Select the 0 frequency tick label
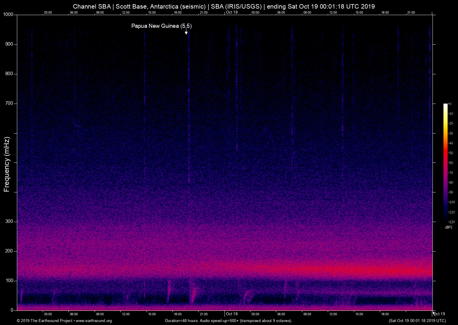This screenshot has height=325, width=458. click(12, 310)
